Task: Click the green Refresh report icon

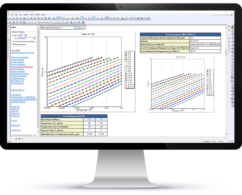Action: click(77, 18)
